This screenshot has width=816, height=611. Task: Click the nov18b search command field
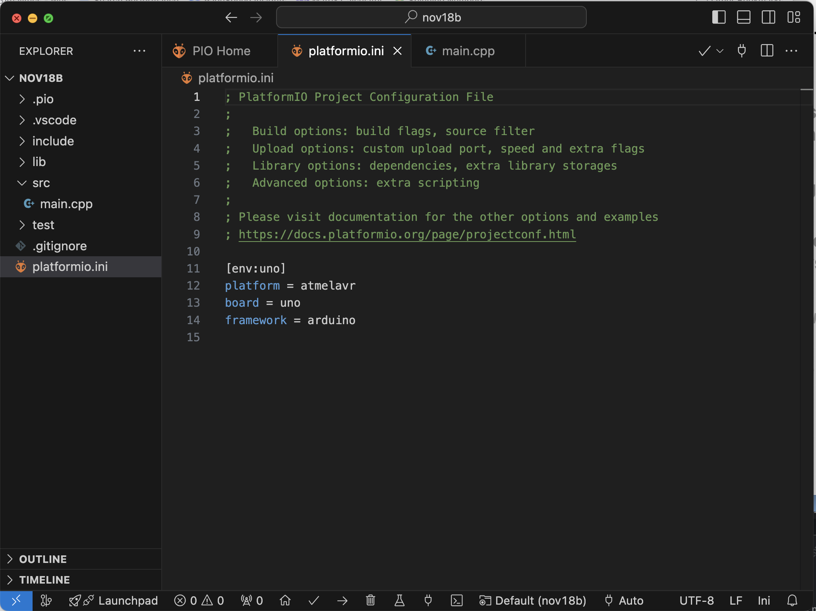pyautogui.click(x=431, y=17)
